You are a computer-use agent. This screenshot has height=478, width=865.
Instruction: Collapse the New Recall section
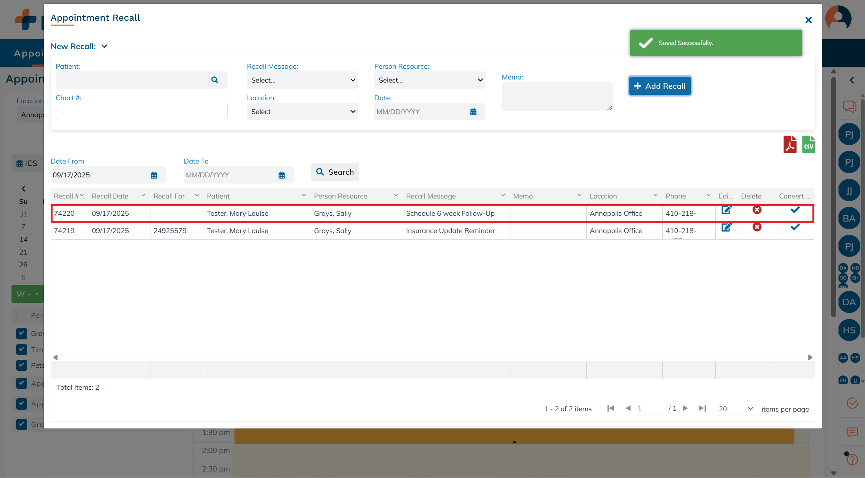click(x=104, y=46)
